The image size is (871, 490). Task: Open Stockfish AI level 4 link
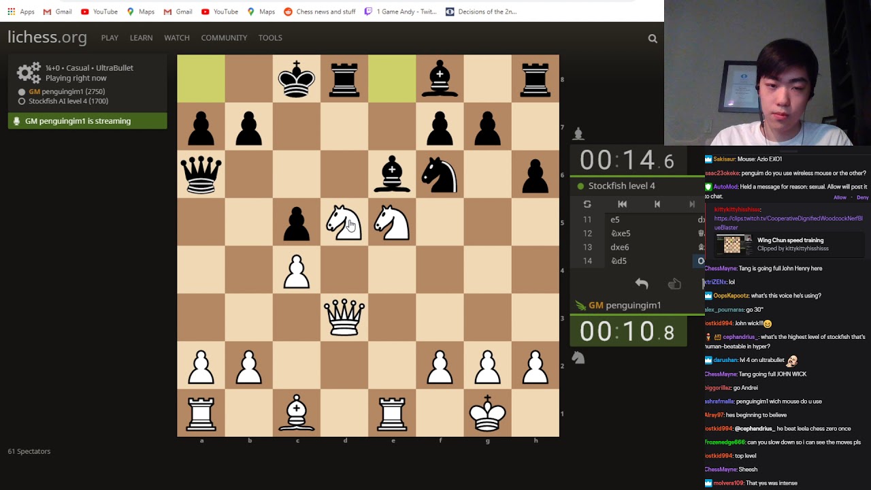click(x=68, y=101)
